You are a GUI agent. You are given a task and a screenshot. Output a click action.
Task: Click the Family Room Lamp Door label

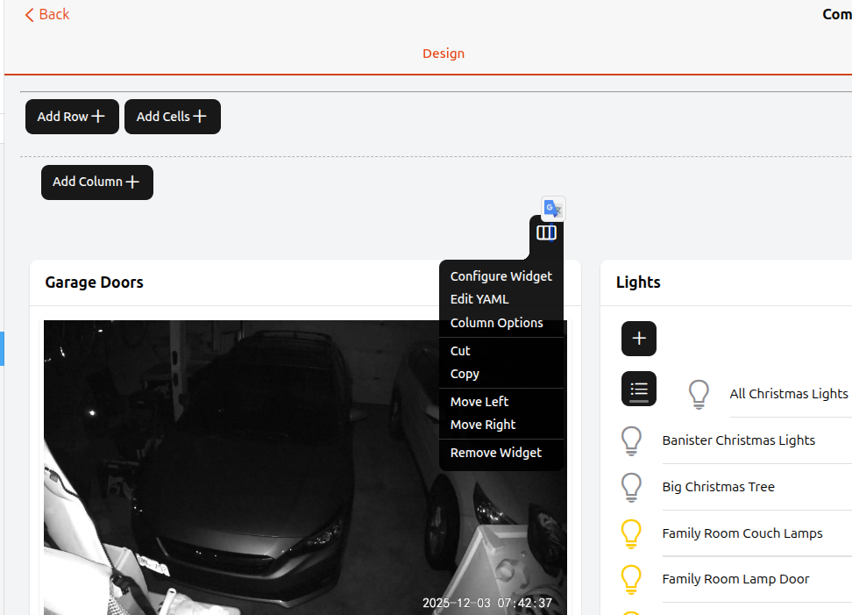[735, 579]
